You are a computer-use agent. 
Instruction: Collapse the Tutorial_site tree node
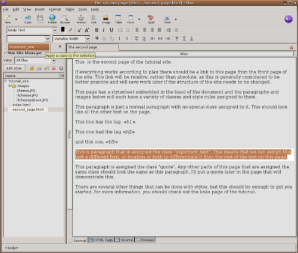click(x=5, y=81)
